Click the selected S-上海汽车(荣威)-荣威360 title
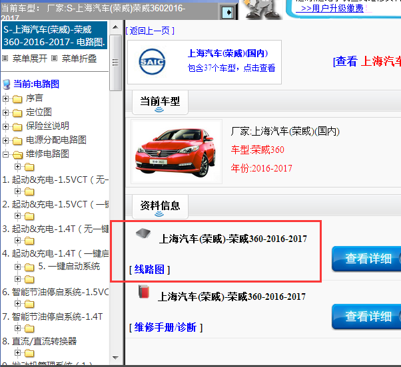Screen dimensions: 401x367 [55, 35]
